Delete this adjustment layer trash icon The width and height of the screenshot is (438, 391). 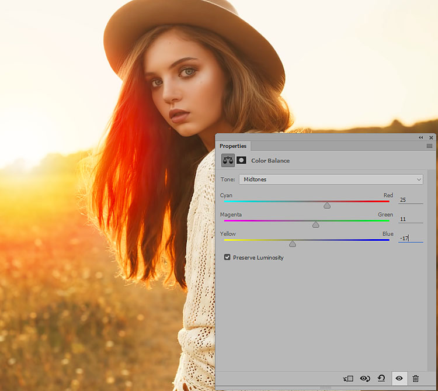coord(415,378)
